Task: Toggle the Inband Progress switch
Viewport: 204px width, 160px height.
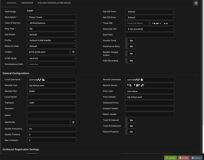Action: pos(131,132)
